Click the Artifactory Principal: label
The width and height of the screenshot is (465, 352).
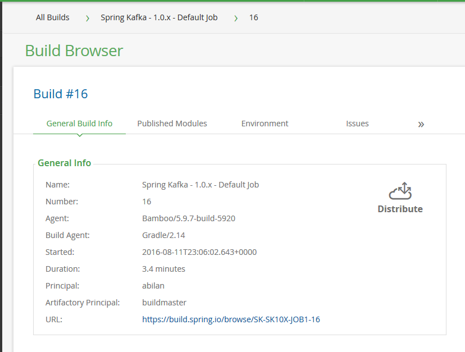point(83,303)
